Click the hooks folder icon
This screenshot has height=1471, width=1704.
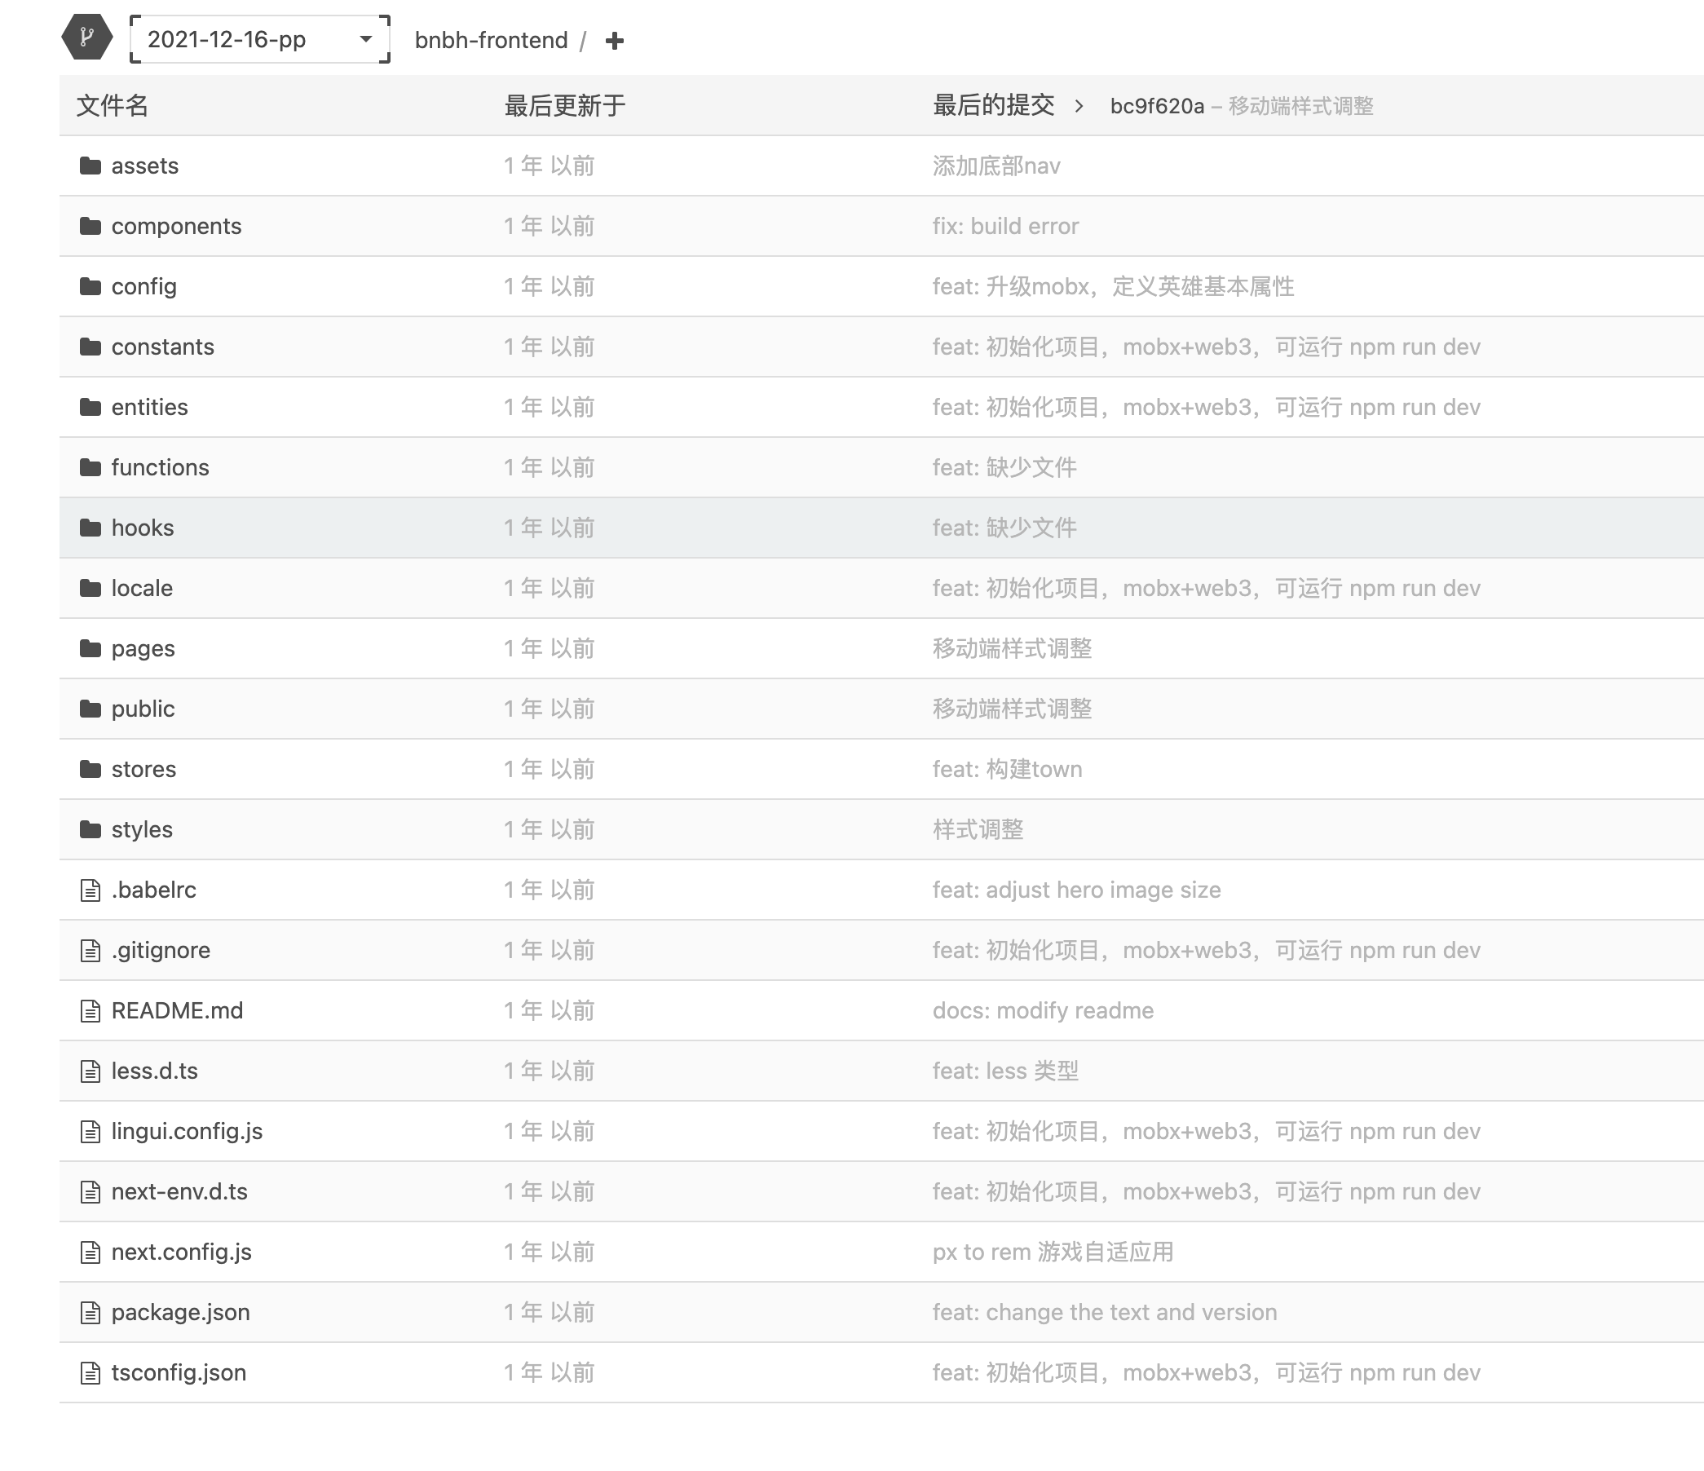click(x=90, y=528)
